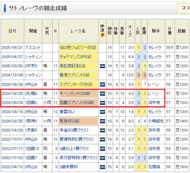Viewport: 190px width, 173px height.
Task: Play video for 阪急杯(GIII) race
Action: (x=102, y=121)
